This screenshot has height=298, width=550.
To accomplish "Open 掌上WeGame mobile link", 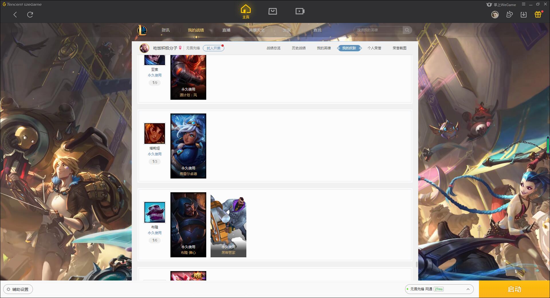I will (x=501, y=5).
